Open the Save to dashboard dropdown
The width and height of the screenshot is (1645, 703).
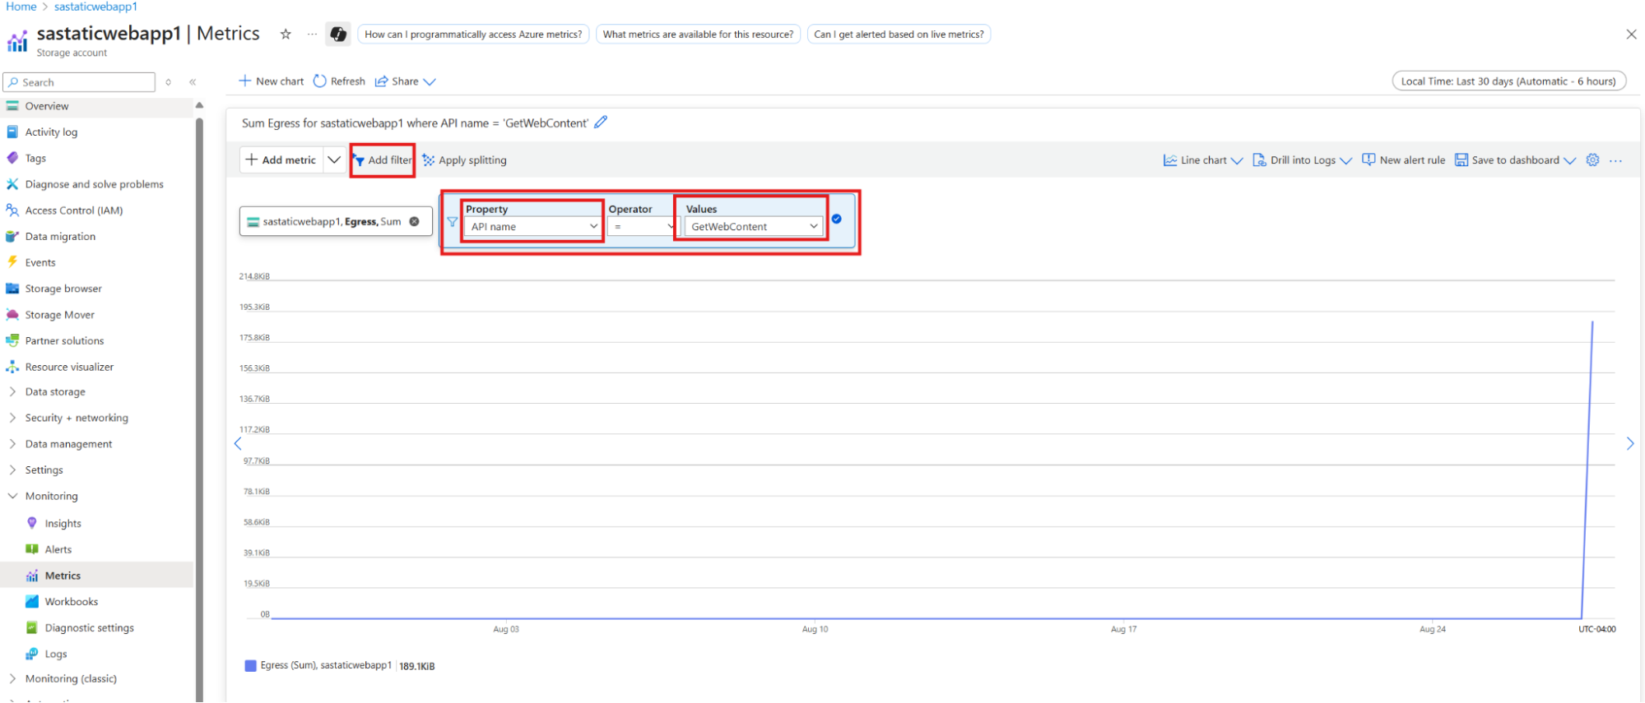1515,160
